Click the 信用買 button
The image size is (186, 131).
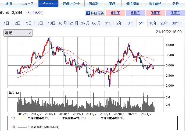[x=156, y=13]
